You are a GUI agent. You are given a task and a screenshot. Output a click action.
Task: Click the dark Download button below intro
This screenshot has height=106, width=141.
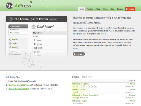(x=79, y=54)
